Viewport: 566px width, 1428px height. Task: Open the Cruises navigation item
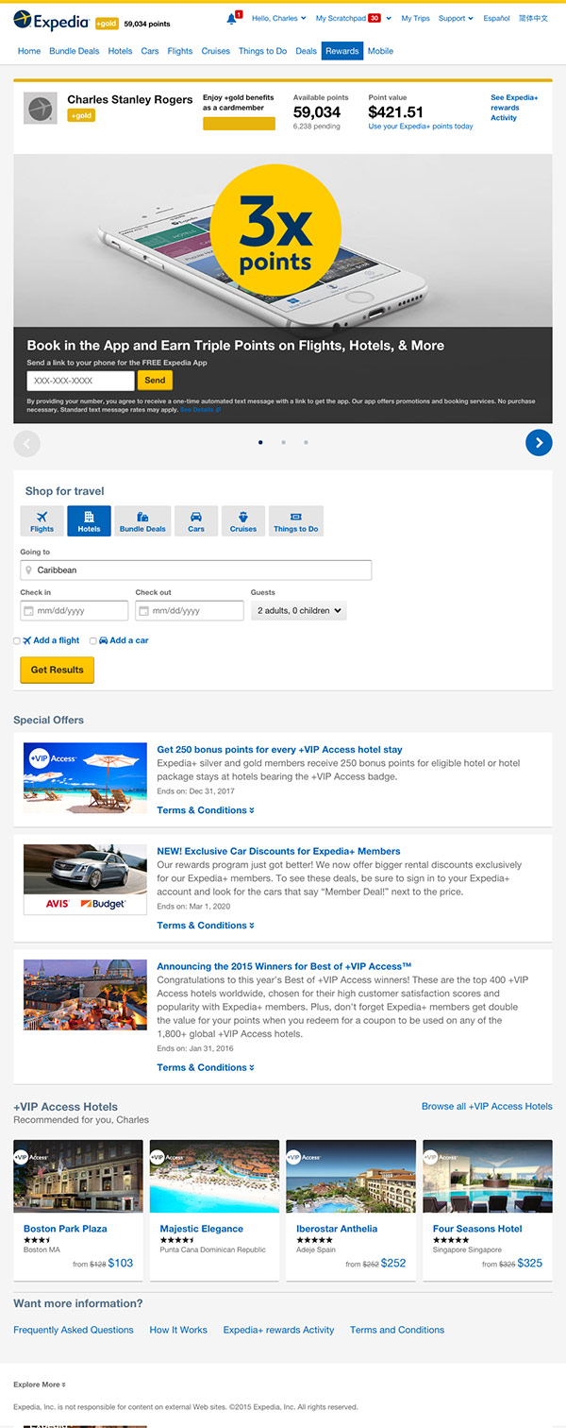(x=215, y=51)
